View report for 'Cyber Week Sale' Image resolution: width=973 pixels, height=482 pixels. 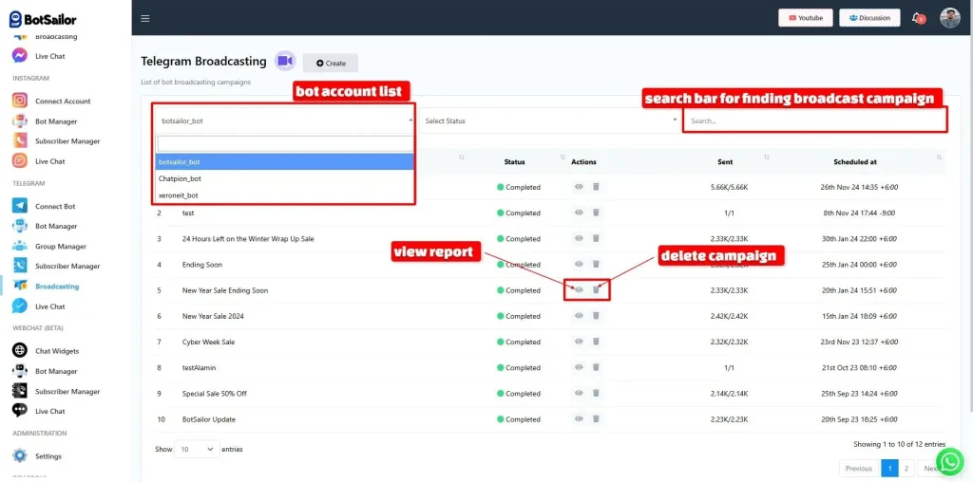tap(579, 342)
